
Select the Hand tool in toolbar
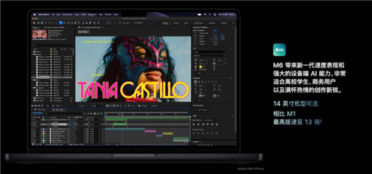[42, 23]
